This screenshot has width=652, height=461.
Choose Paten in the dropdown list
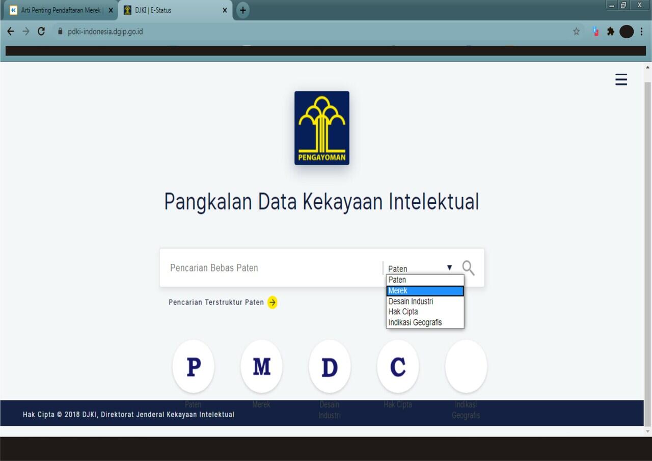(425, 280)
